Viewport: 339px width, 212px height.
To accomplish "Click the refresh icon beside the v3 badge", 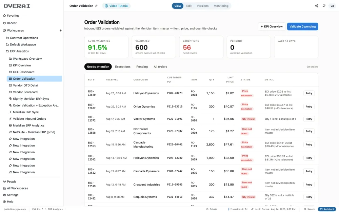I will 324,6.
